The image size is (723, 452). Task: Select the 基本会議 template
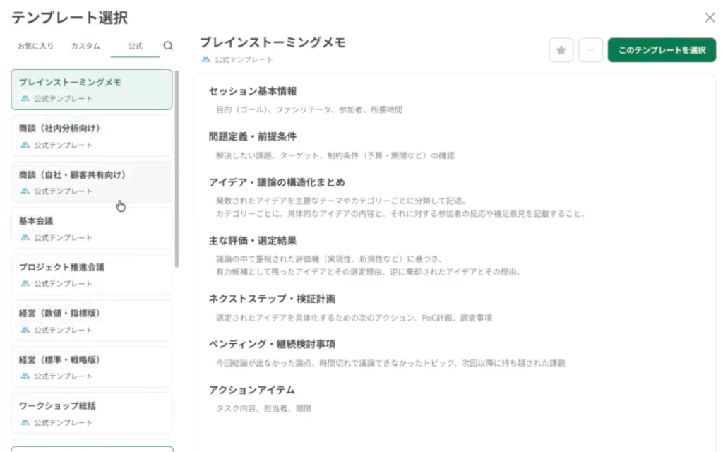coord(91,228)
